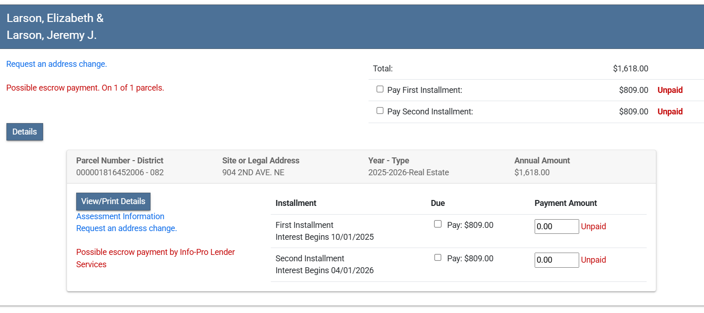The height and width of the screenshot is (313, 704).
Task: Click the 'On 1 of 1 parcels' escrow notice
Action: 85,88
